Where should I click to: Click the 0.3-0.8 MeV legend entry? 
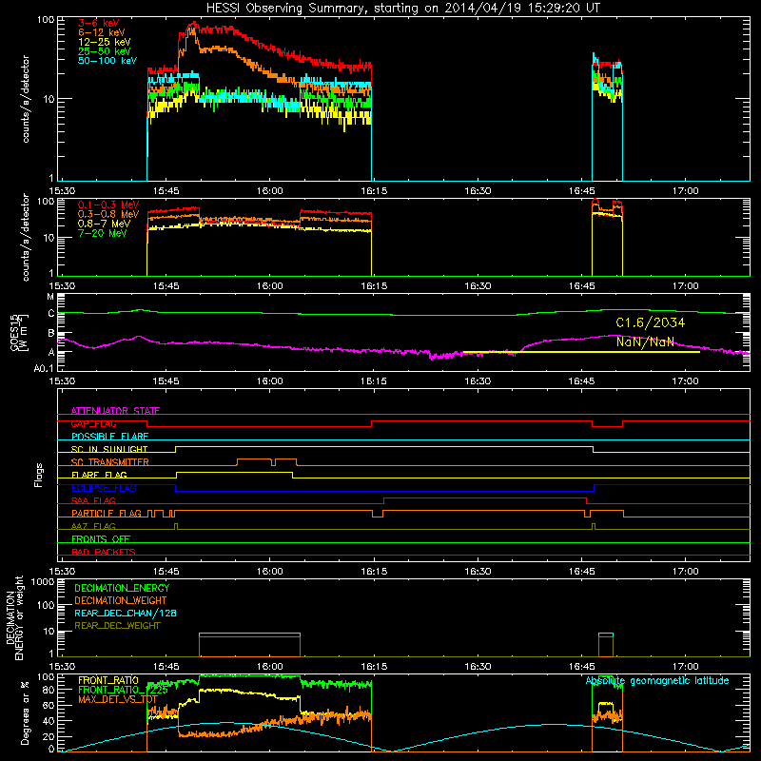tap(108, 214)
